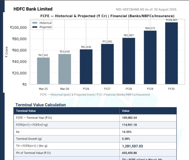The height and width of the screenshot is (160, 189).
Task: Select the PV of Terminal Value row label
Action: (33, 153)
